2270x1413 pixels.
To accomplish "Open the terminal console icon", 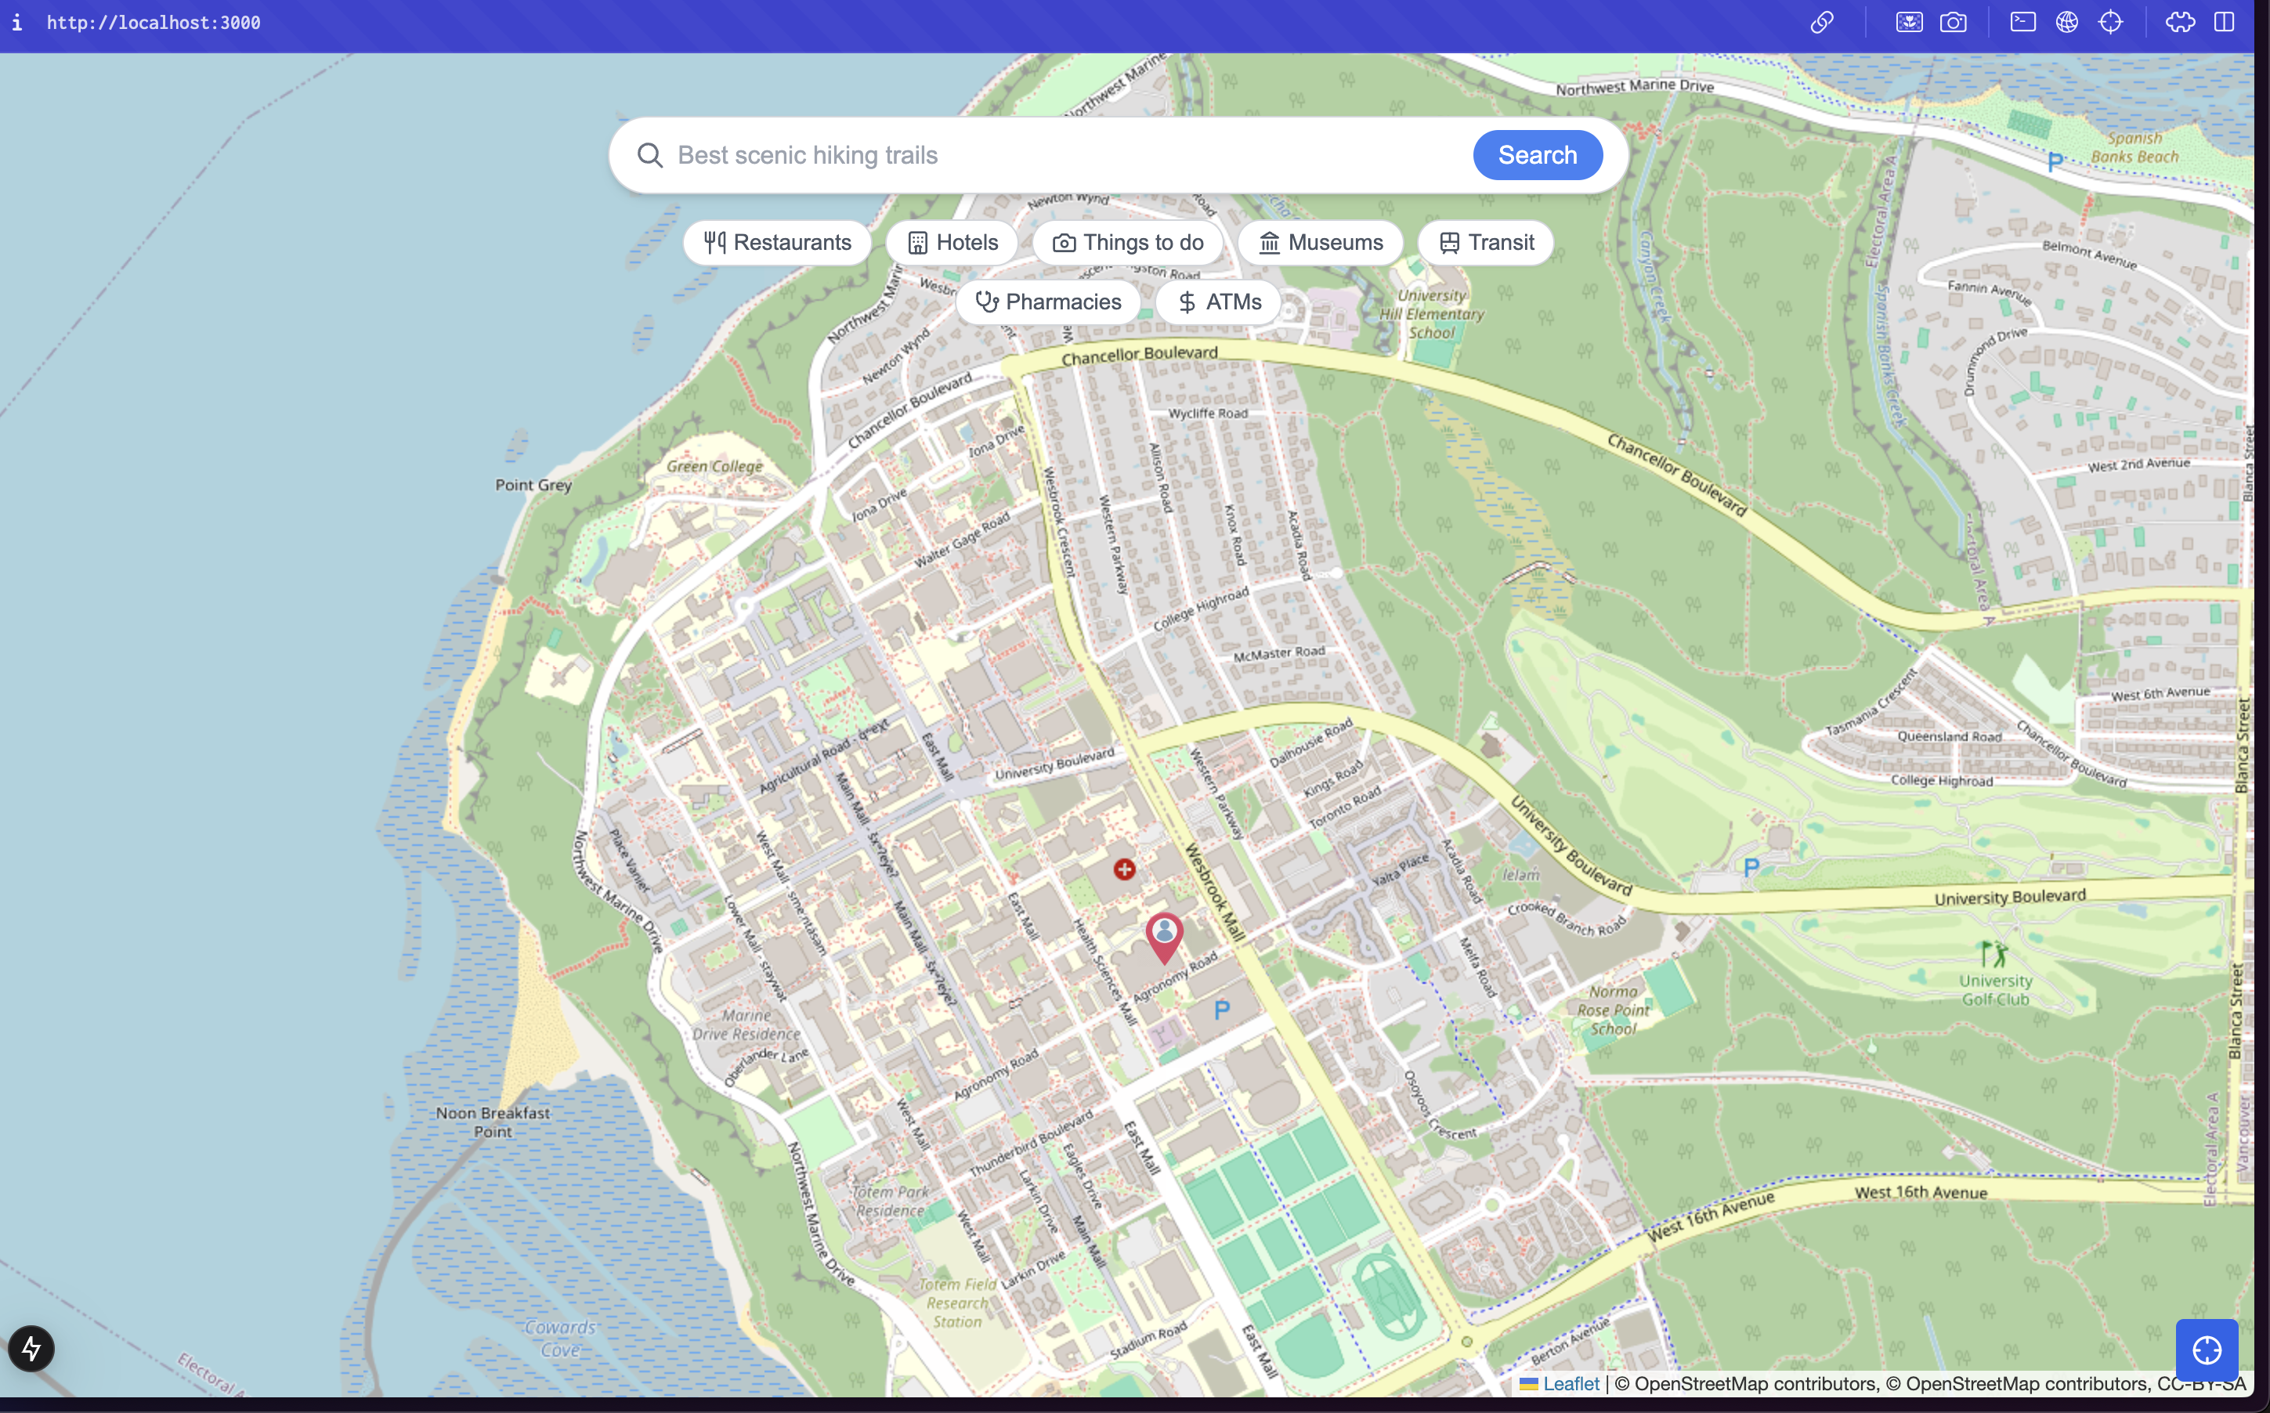I will [x=2022, y=23].
